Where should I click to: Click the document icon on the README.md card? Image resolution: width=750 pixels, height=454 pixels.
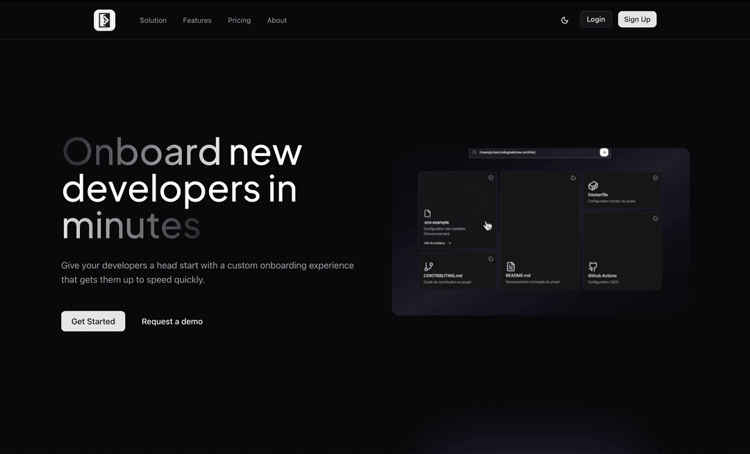pos(511,266)
